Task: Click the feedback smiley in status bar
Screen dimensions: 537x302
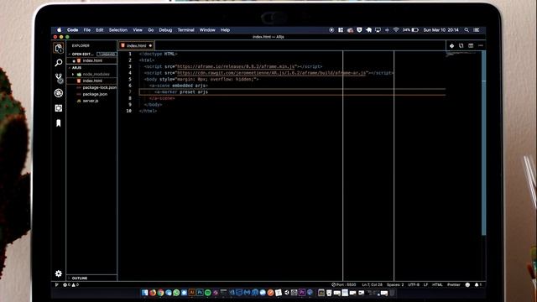Action: tap(467, 284)
